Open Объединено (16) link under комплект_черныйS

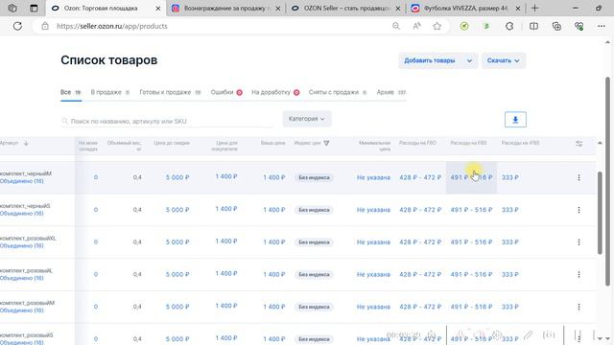(x=22, y=214)
